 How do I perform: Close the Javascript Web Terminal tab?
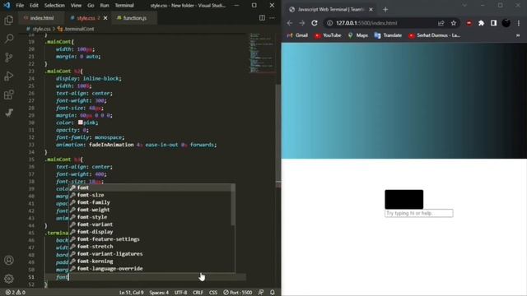click(x=371, y=10)
